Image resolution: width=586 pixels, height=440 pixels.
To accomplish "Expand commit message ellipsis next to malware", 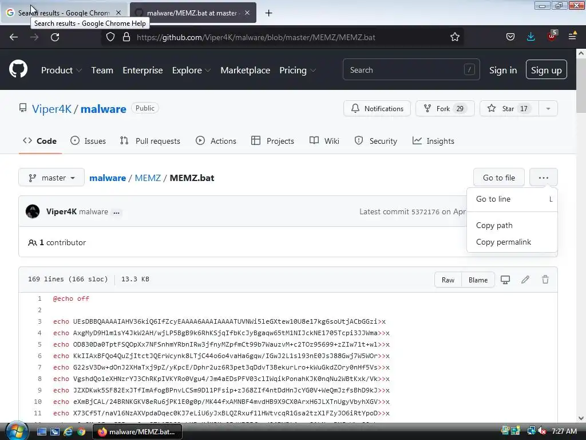I will tap(116, 212).
